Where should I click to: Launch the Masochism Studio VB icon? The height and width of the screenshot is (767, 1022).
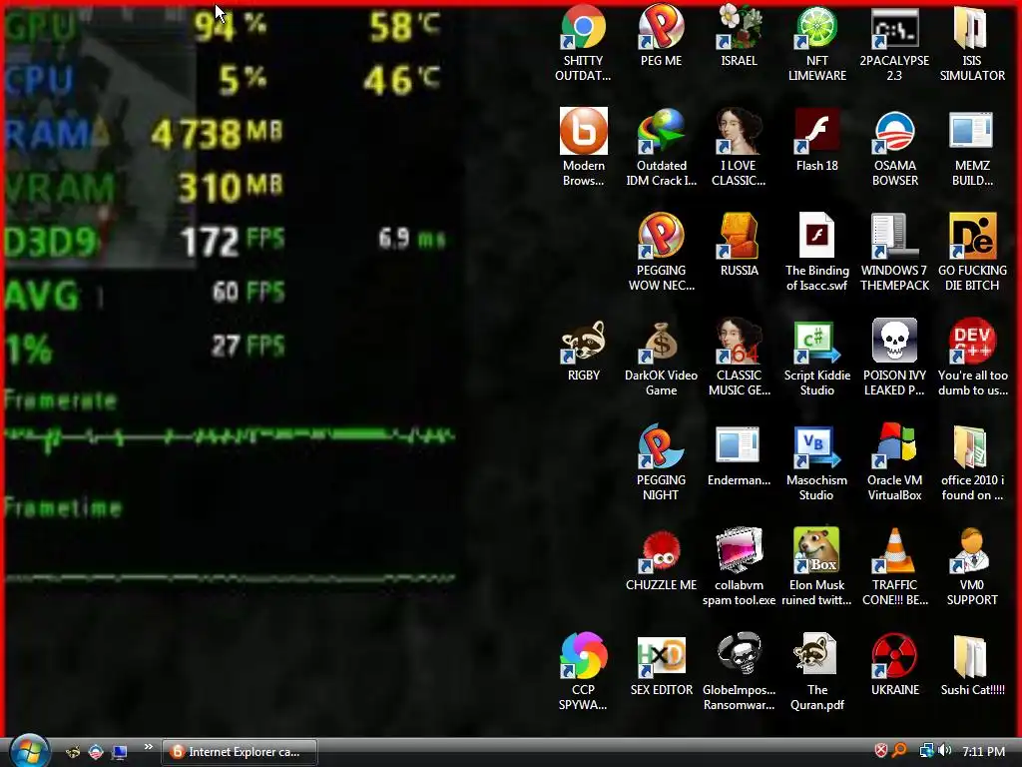coord(816,446)
